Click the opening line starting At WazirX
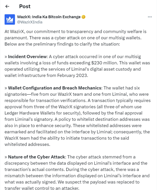The image size is (162, 190). pyautogui.click(x=75, y=31)
